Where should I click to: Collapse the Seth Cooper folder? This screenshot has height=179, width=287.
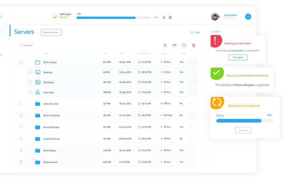coord(38,62)
